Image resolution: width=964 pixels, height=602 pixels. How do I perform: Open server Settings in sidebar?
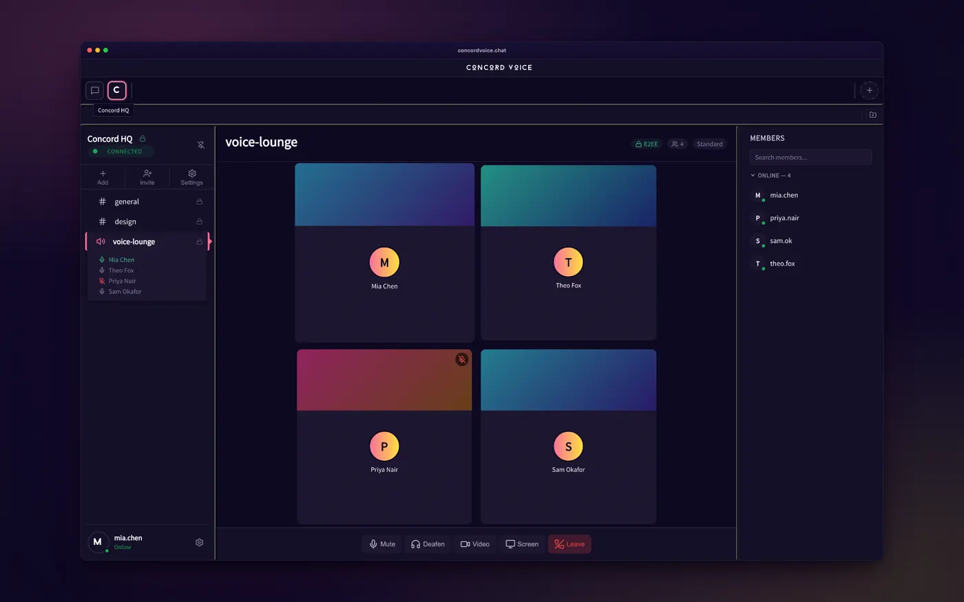click(191, 178)
